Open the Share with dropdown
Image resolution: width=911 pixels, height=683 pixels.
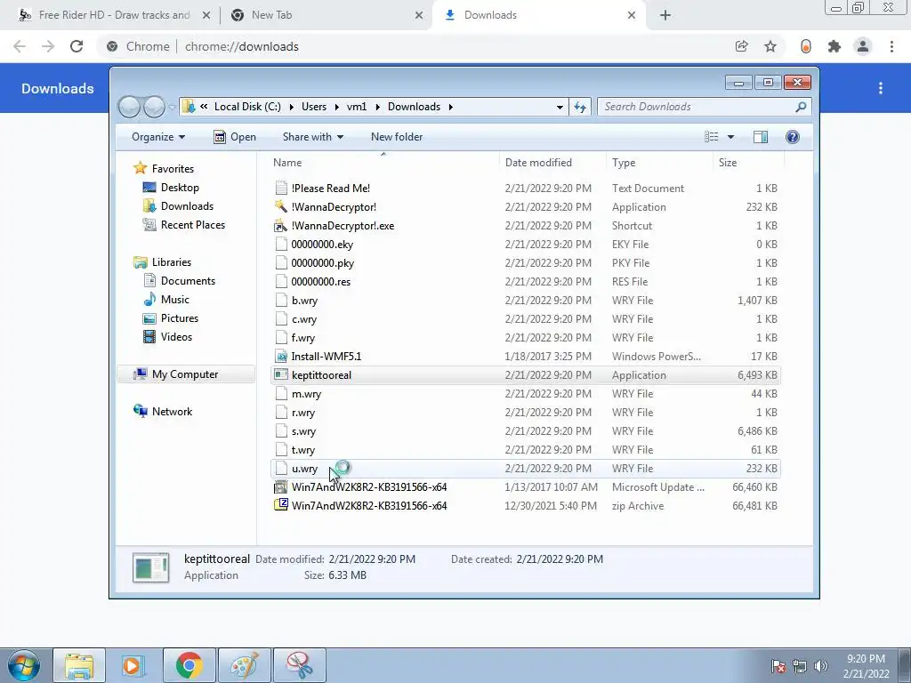313,137
